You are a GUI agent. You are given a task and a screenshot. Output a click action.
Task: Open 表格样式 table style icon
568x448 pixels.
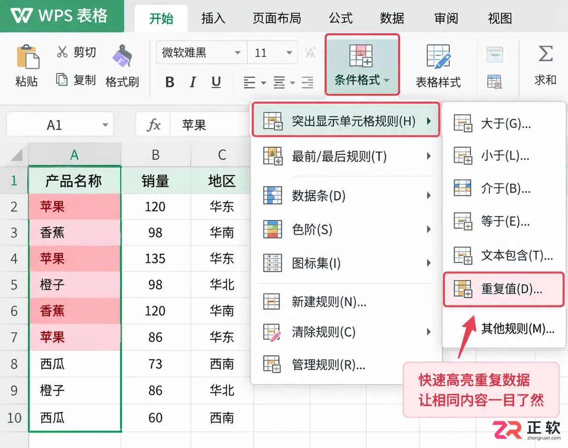438,57
